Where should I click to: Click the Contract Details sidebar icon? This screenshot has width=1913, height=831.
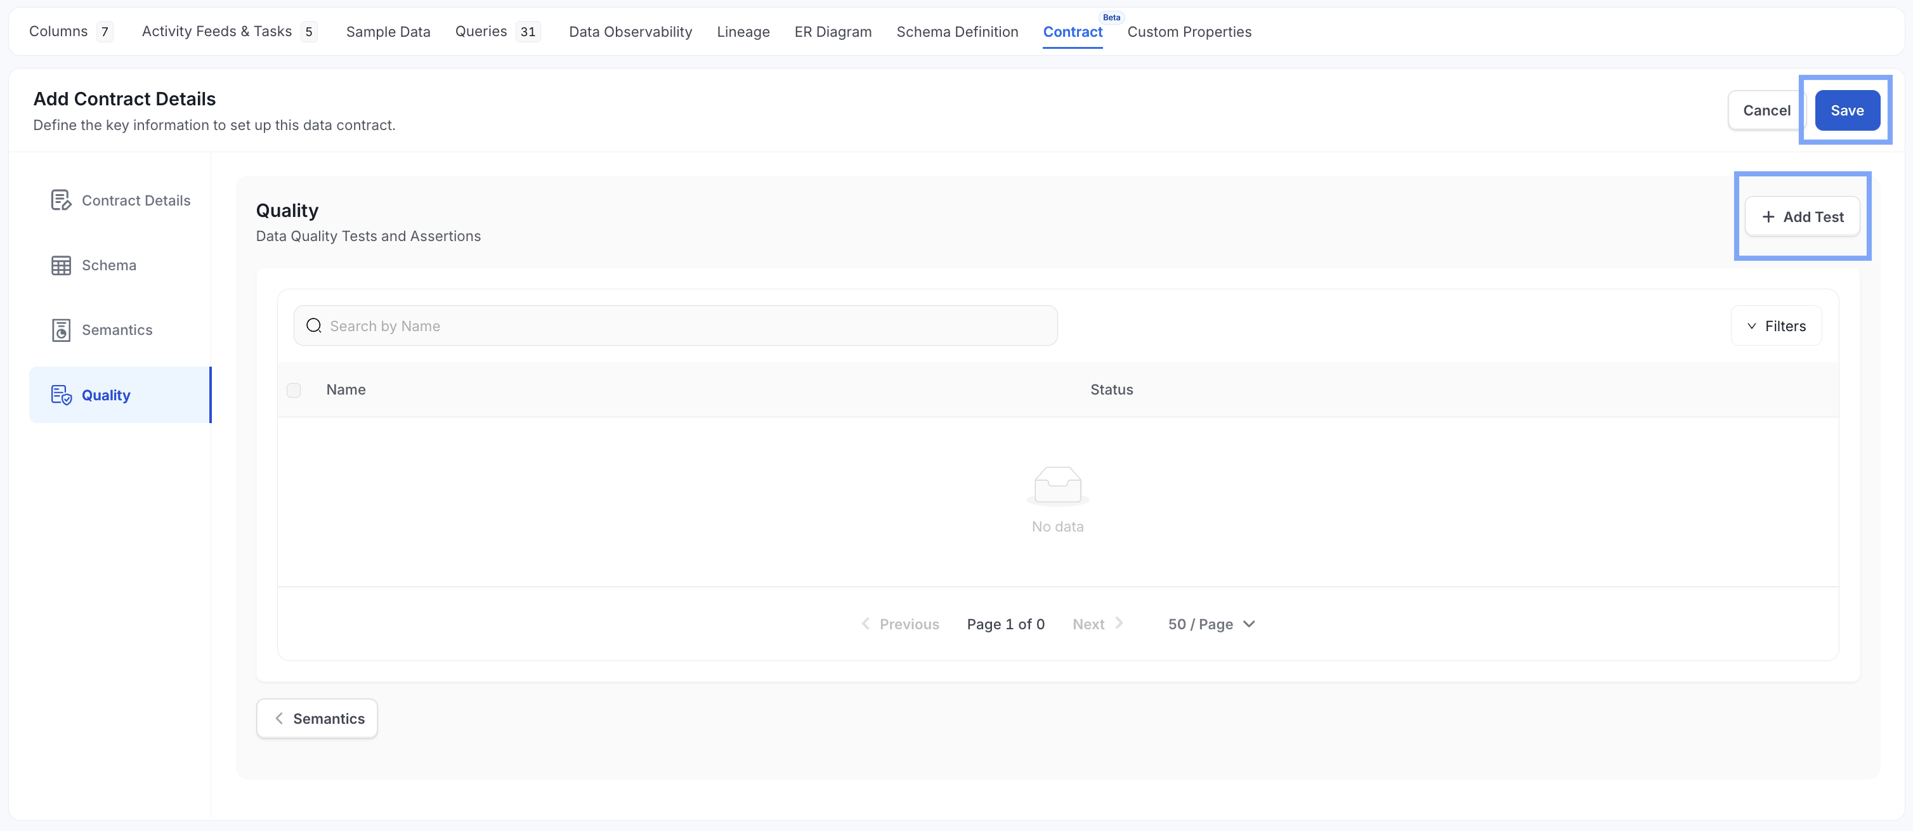tap(61, 200)
